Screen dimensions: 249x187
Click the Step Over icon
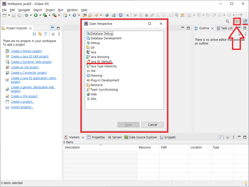[x=164, y=15]
